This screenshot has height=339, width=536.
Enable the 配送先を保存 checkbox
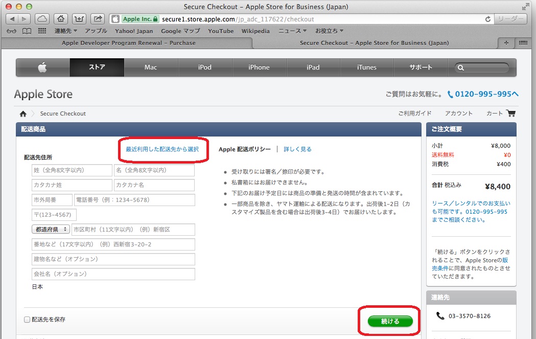tap(27, 320)
